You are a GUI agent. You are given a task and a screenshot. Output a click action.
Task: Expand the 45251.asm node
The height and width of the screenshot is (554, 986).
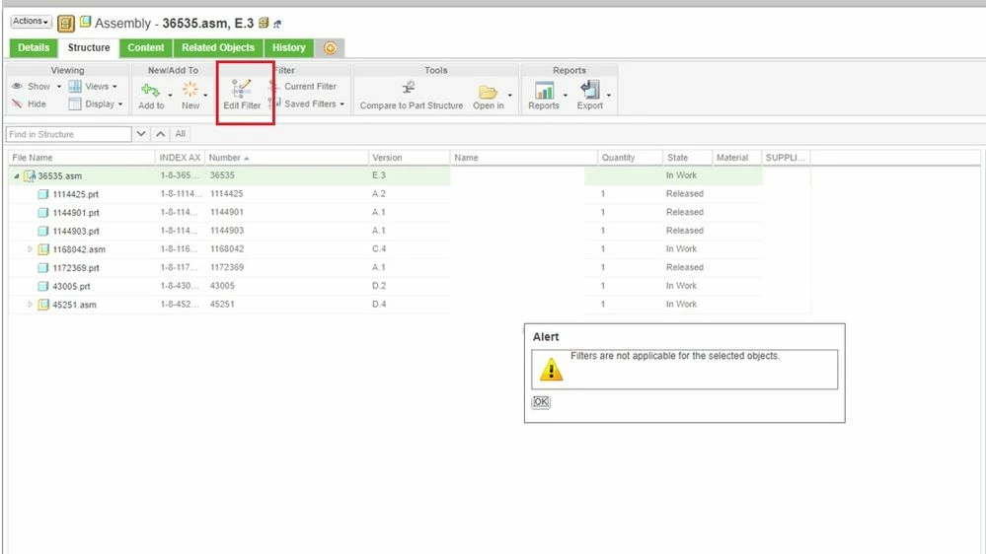pyautogui.click(x=30, y=305)
